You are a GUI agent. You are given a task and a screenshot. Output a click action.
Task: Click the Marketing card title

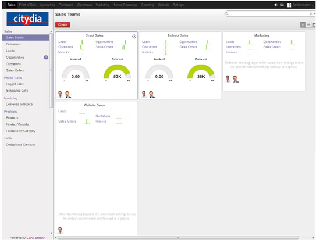point(262,35)
